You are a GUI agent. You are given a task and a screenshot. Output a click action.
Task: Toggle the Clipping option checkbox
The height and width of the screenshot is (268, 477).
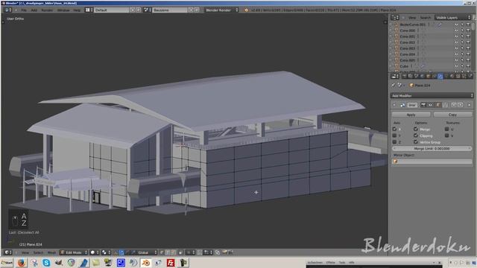click(x=416, y=135)
